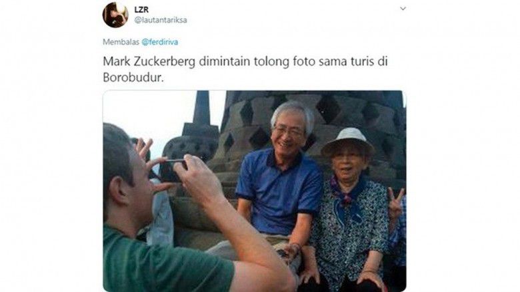The width and height of the screenshot is (520, 292).
Task: Click the photographer's ear in the photo
Action: point(116,192)
